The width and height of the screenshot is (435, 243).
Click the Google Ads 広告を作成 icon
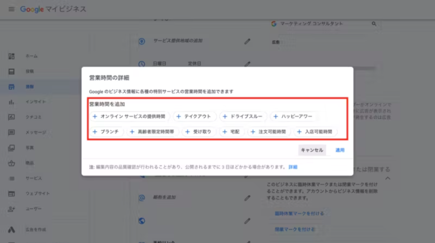coord(11,230)
